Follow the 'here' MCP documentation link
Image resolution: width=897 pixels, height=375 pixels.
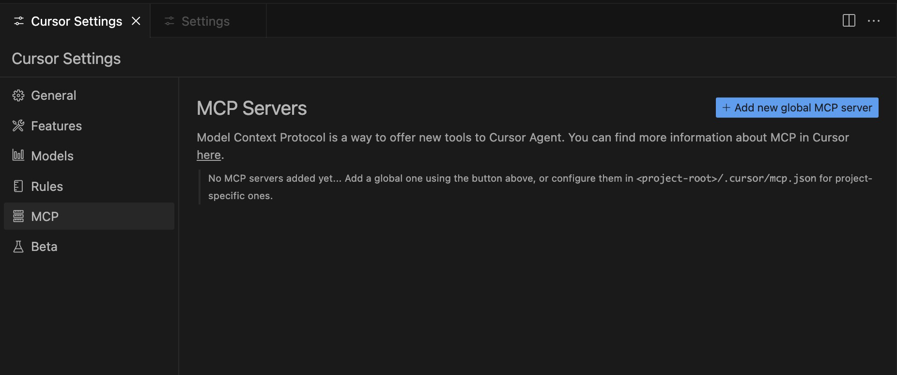[209, 155]
